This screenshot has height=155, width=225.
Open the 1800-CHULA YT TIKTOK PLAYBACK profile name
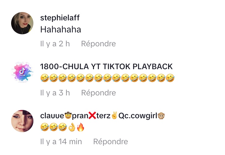[106, 66]
